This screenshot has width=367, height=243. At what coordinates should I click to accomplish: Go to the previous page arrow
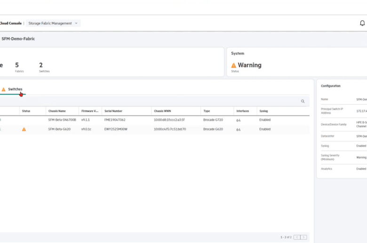(x=297, y=237)
